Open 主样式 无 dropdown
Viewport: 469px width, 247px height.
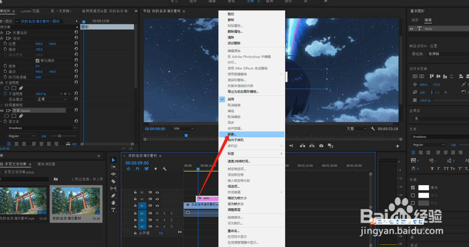click(440, 119)
